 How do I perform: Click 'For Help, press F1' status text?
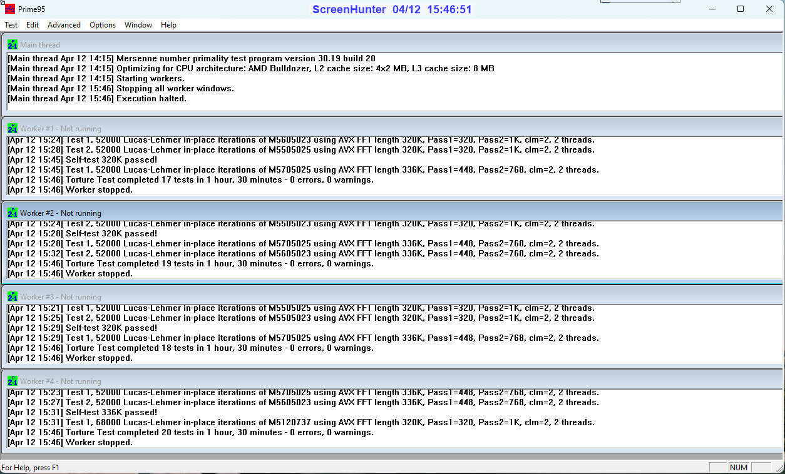[x=30, y=468]
